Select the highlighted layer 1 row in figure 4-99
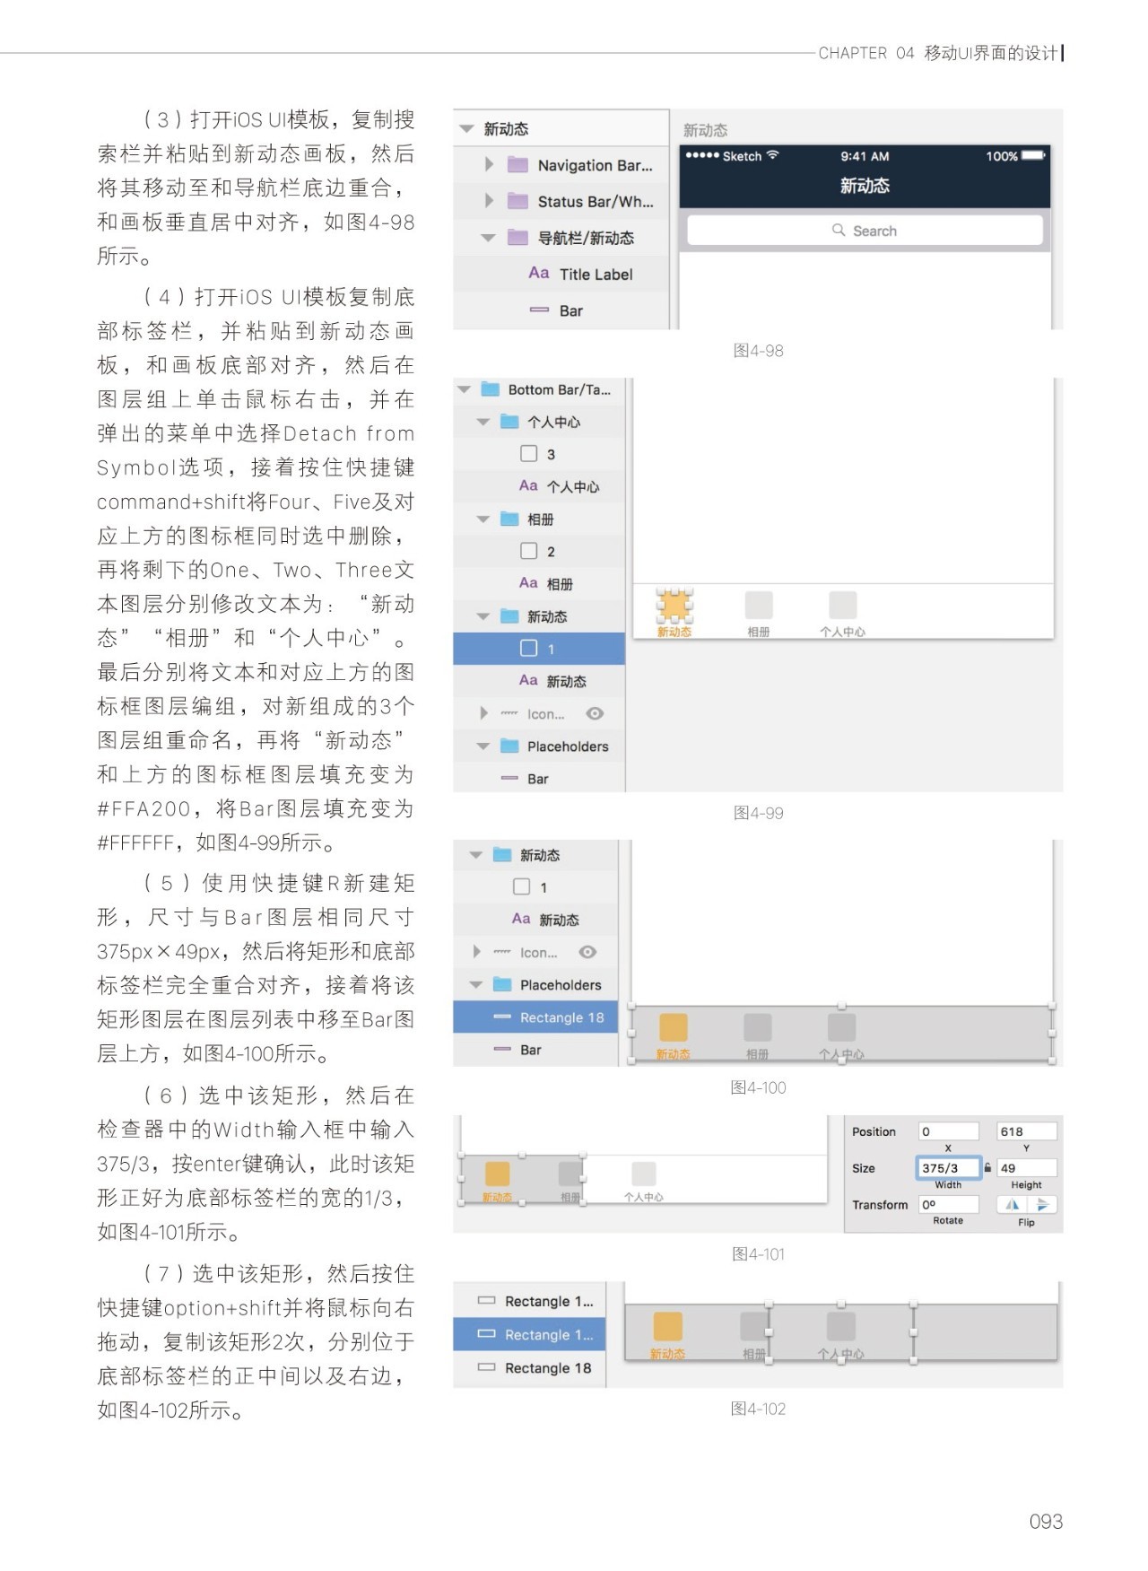 [x=539, y=648]
